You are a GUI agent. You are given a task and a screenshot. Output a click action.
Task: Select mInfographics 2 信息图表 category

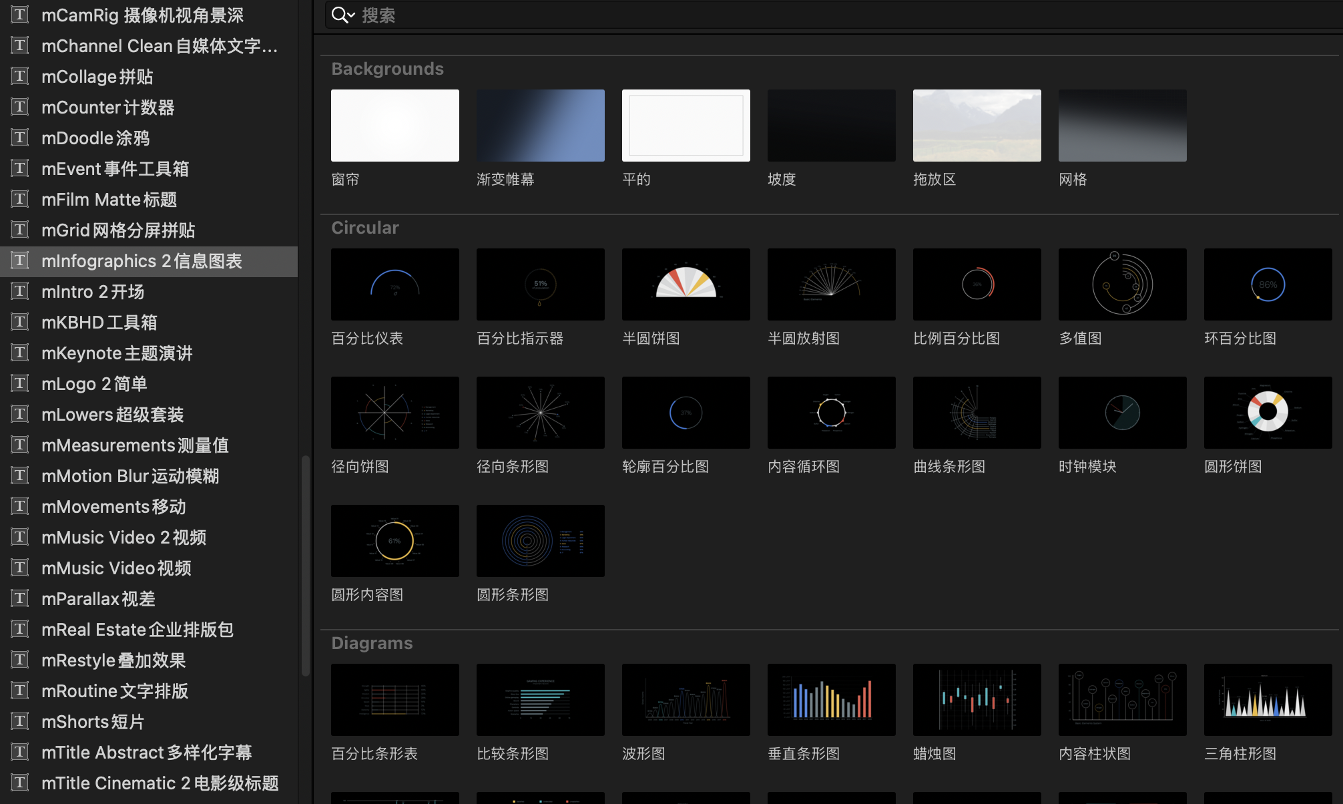click(x=149, y=261)
